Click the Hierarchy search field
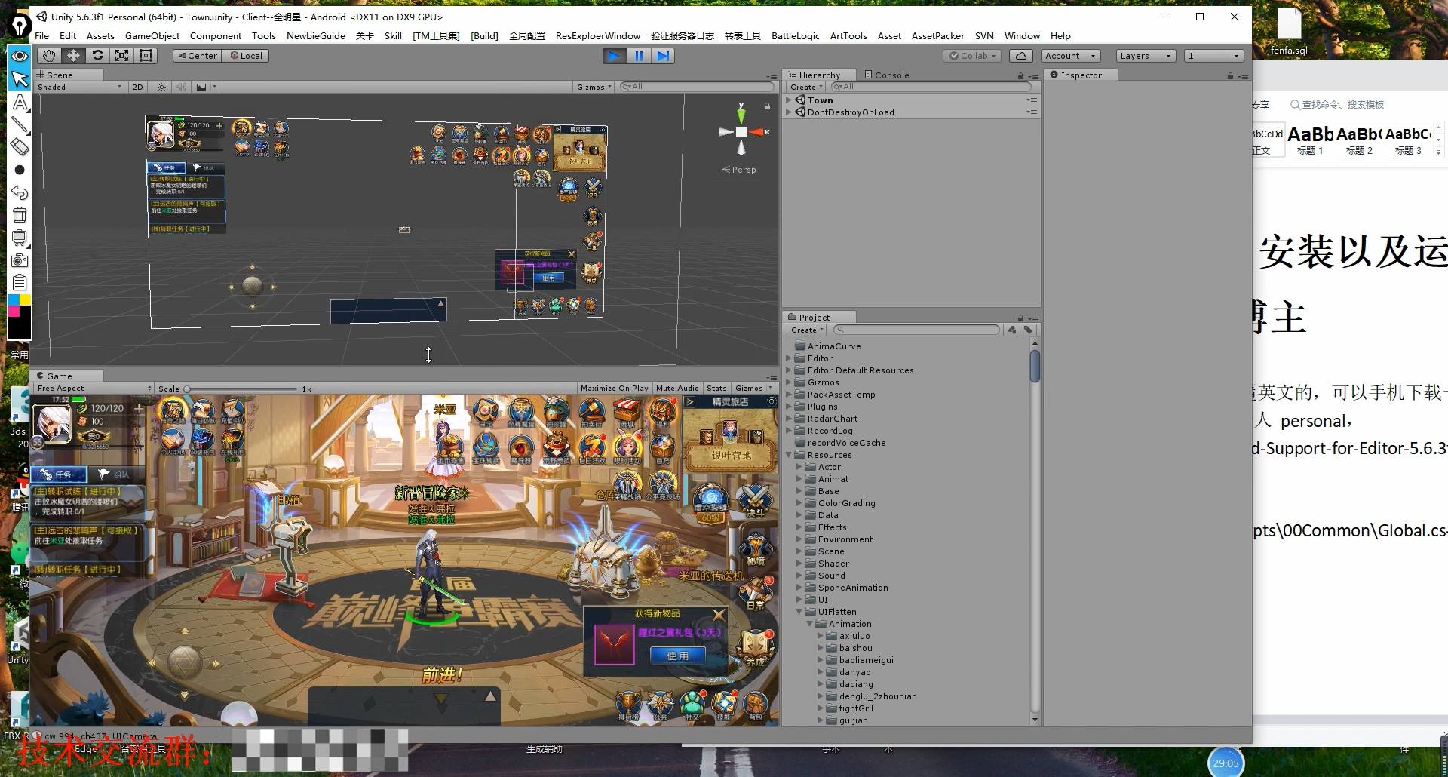The image size is (1448, 777). pyautogui.click(x=931, y=87)
